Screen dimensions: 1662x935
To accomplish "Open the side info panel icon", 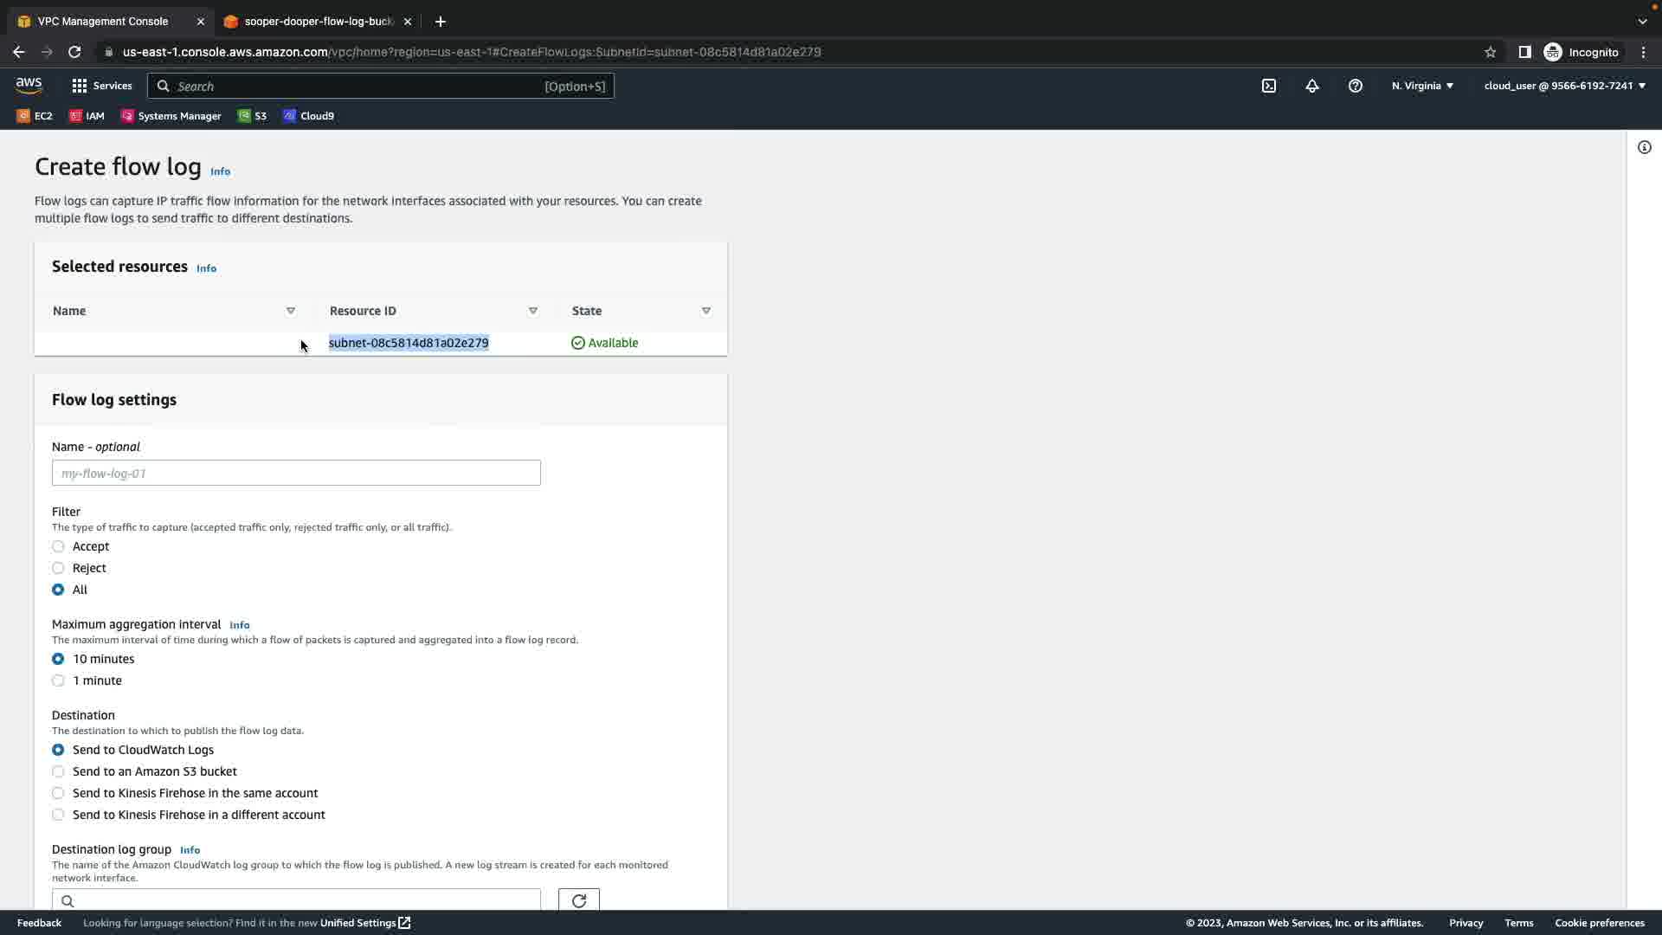I will click(1644, 147).
